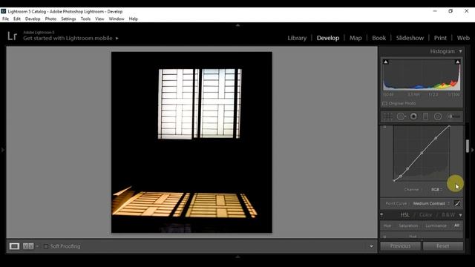Collapse the Histogram panel

[x=461, y=51]
